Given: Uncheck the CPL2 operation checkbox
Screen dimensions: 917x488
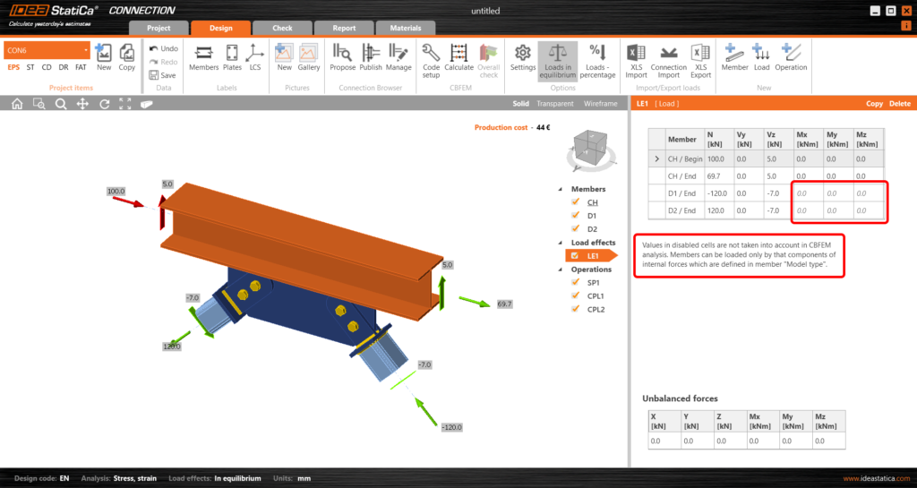Looking at the screenshot, I should coord(577,309).
